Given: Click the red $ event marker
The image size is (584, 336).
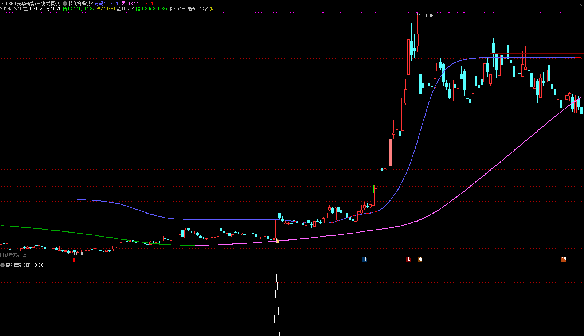Looking at the screenshot, I should click(74, 259).
